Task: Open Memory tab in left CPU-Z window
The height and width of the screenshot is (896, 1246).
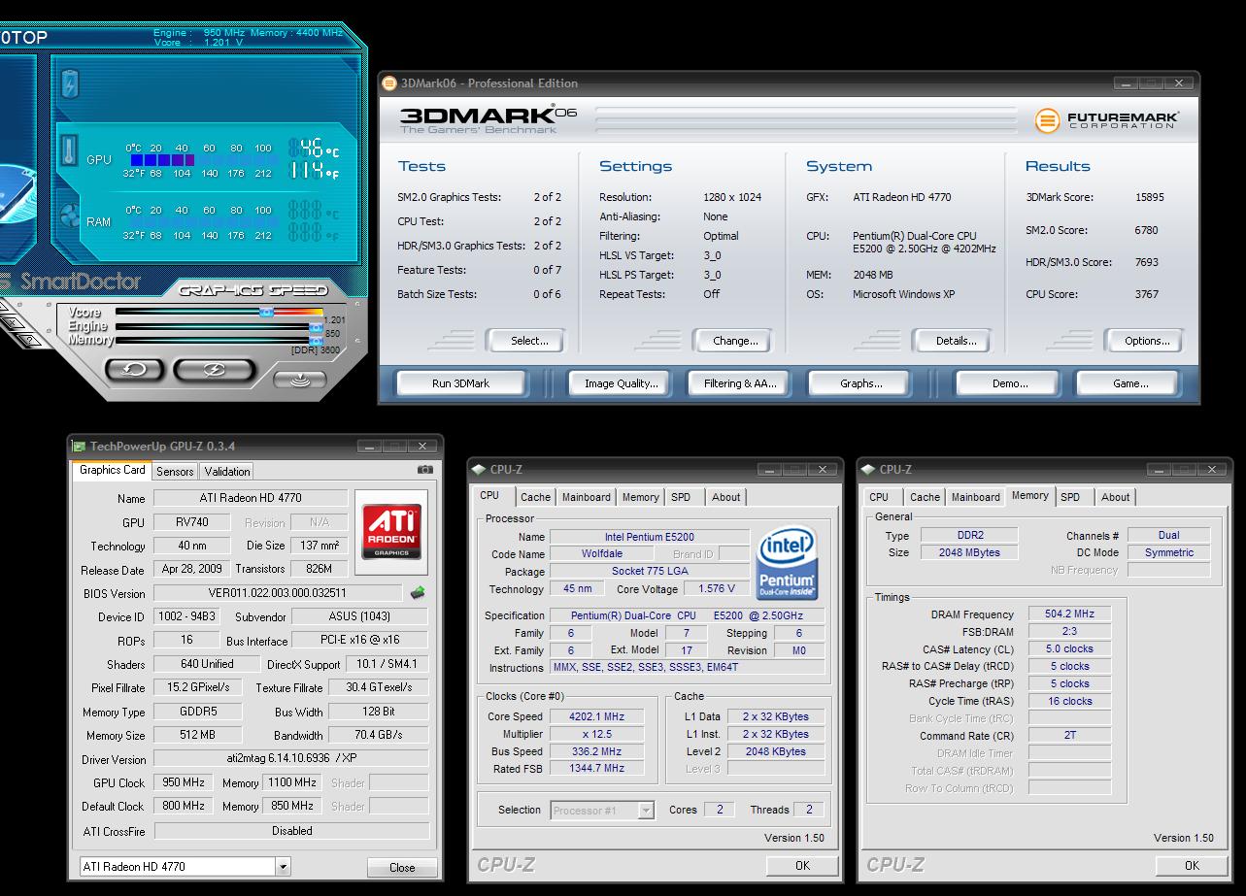Action: tap(640, 497)
